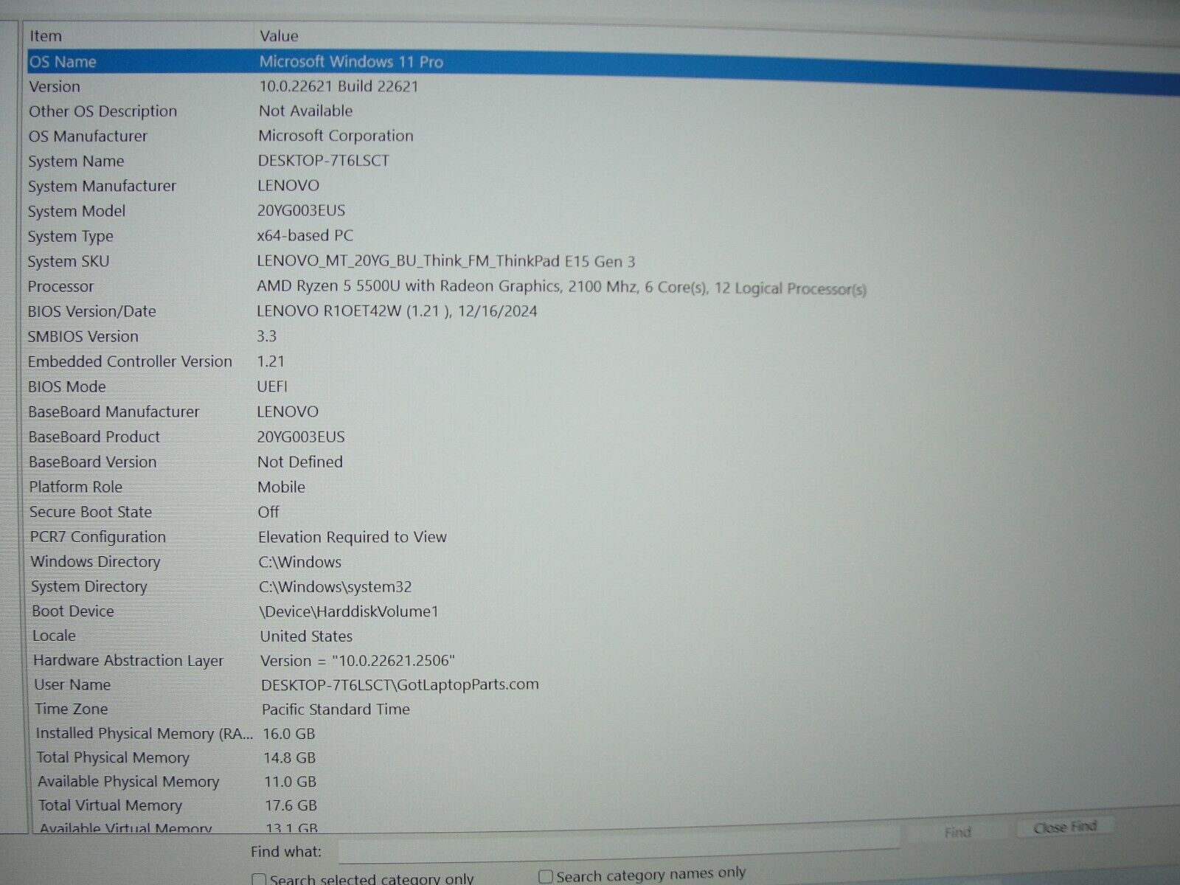The height and width of the screenshot is (885, 1180).
Task: Select the OS Manufacturer row
Action: click(602, 136)
